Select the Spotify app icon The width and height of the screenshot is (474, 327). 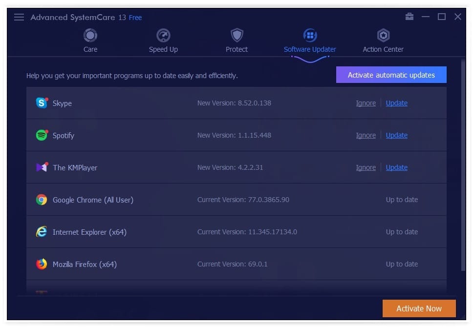coord(42,135)
